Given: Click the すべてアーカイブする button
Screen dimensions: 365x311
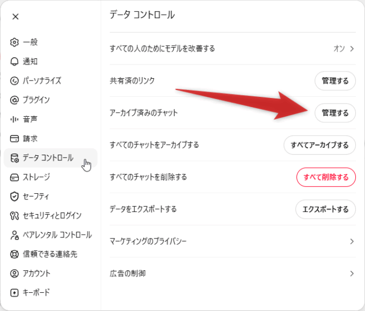Looking at the screenshot, I should 320,145.
